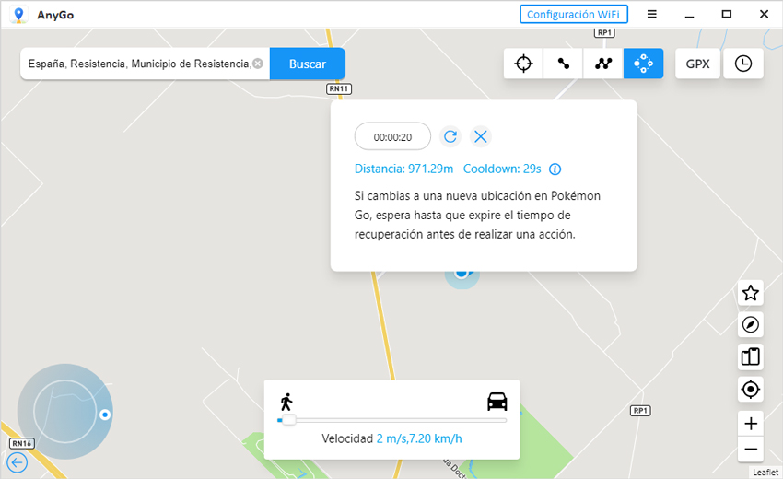This screenshot has width=783, height=479.
Task: Click the location search input field
Action: (x=138, y=64)
